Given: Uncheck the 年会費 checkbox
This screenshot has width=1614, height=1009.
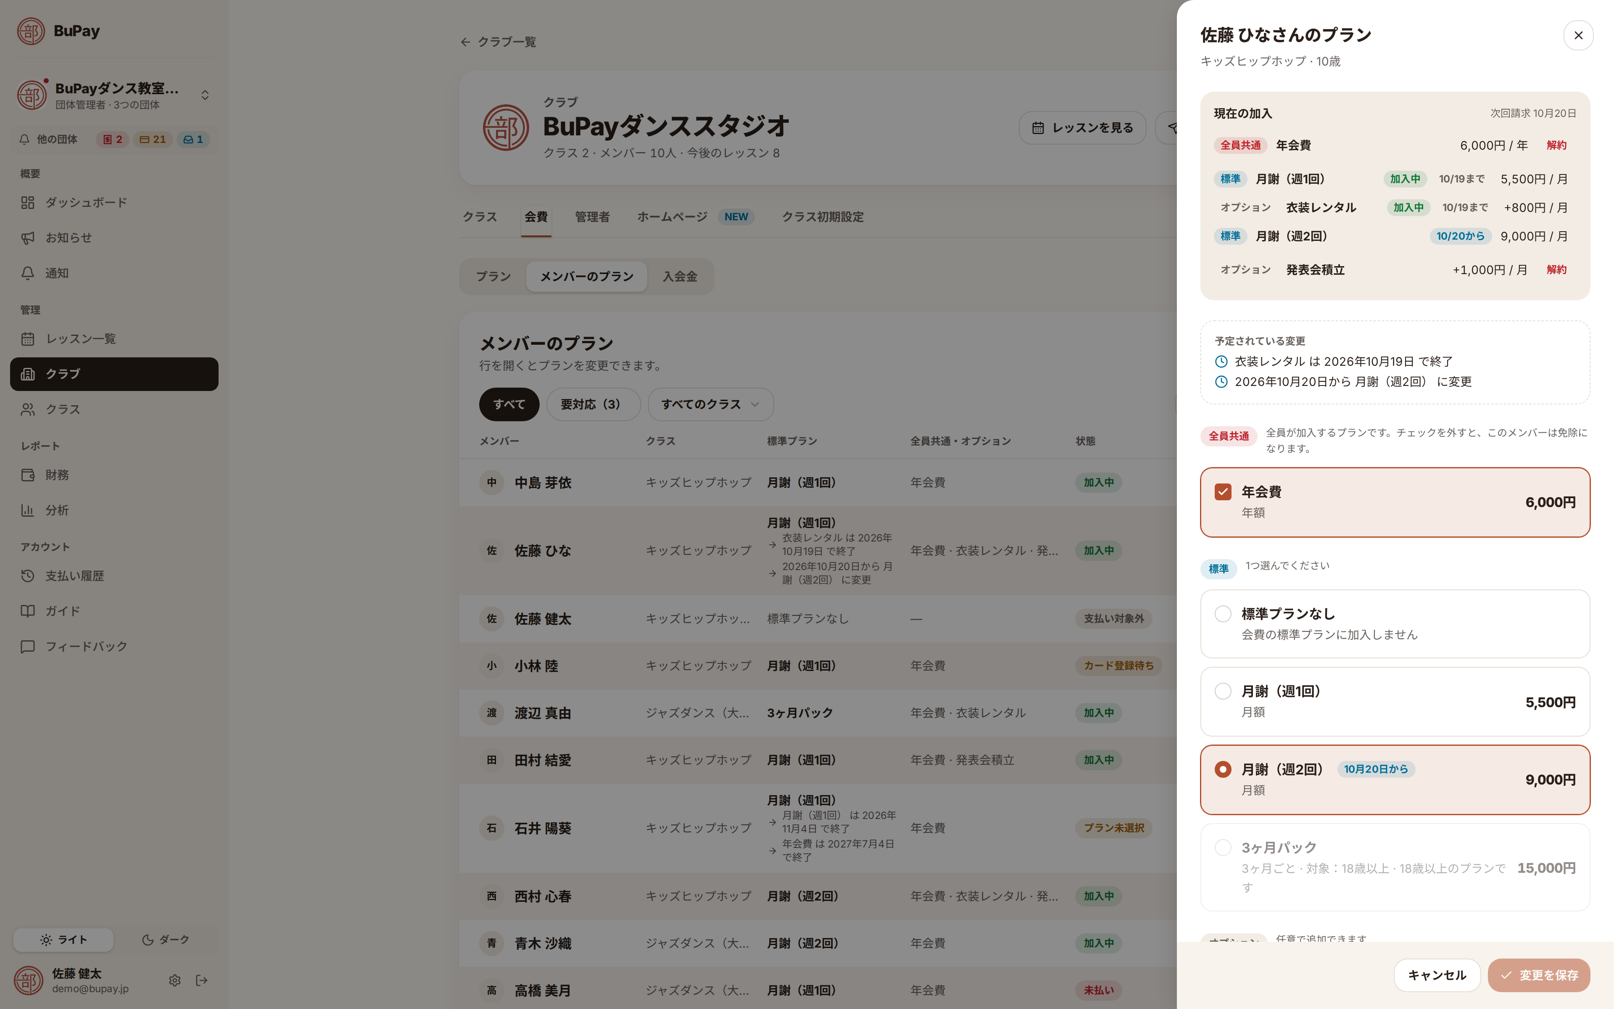Looking at the screenshot, I should coord(1223,492).
